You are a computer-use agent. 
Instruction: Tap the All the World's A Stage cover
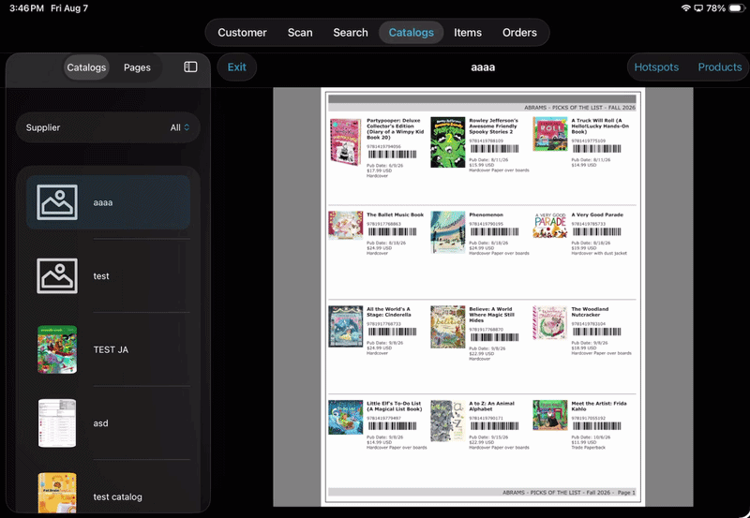pos(345,326)
